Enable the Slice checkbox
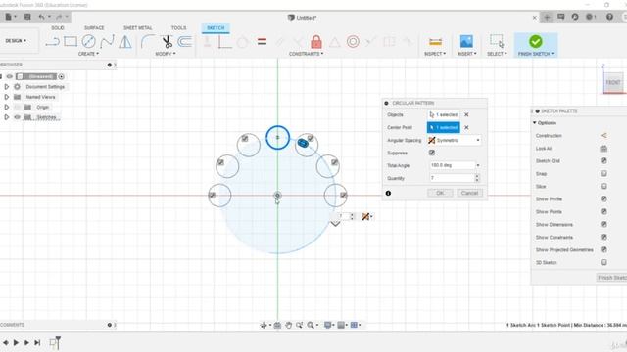This screenshot has width=627, height=352. click(x=603, y=187)
